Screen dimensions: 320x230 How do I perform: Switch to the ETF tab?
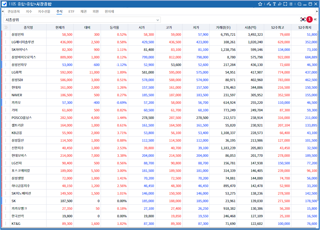71,11
